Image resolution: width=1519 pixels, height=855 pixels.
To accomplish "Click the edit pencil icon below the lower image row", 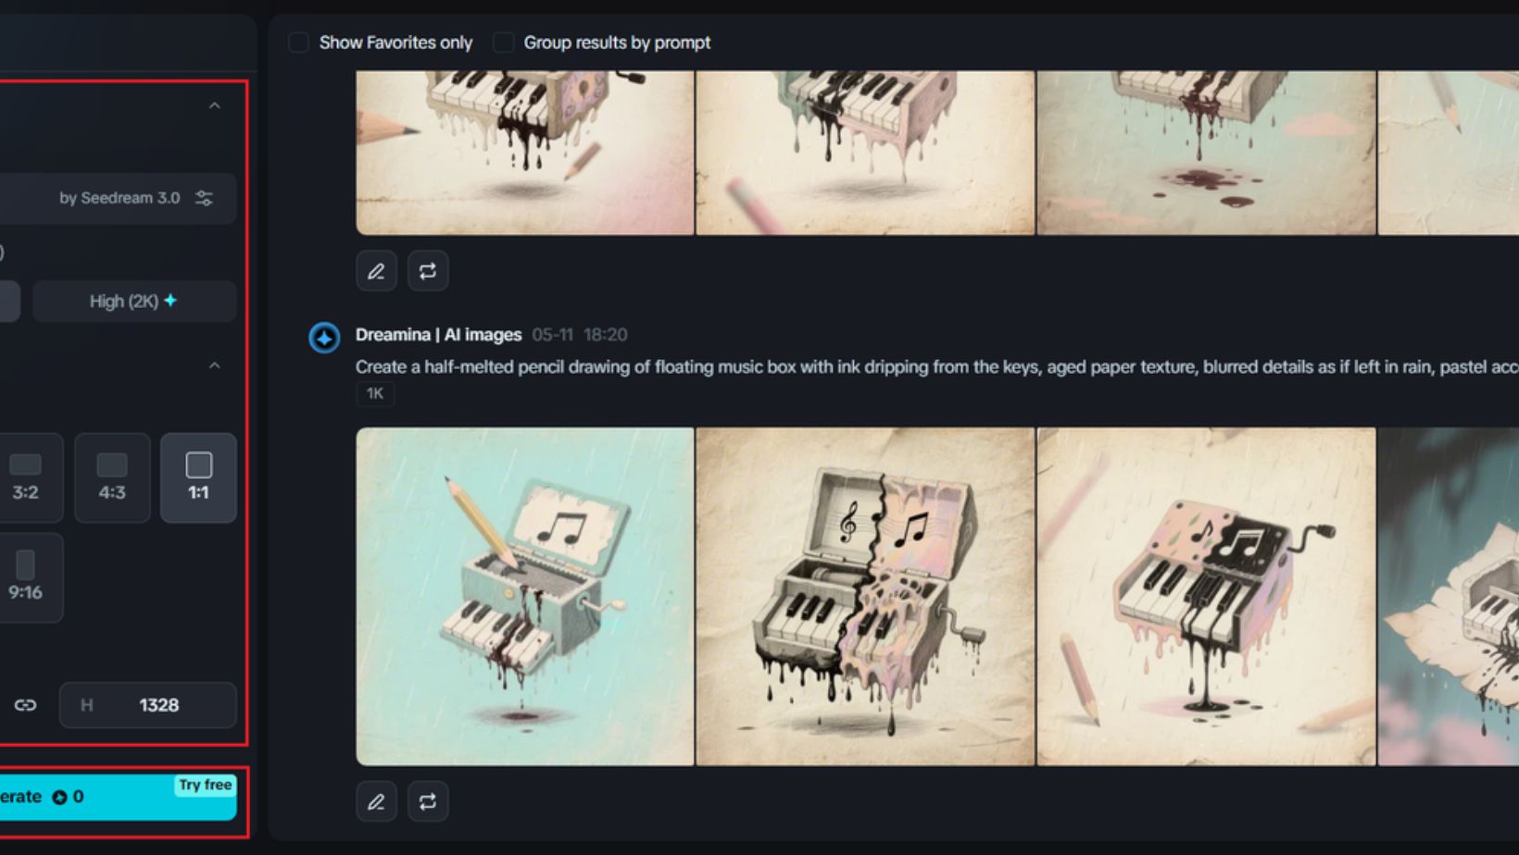I will [376, 801].
